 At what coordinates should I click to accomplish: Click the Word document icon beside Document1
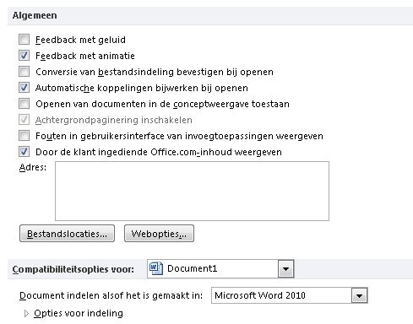click(x=156, y=268)
